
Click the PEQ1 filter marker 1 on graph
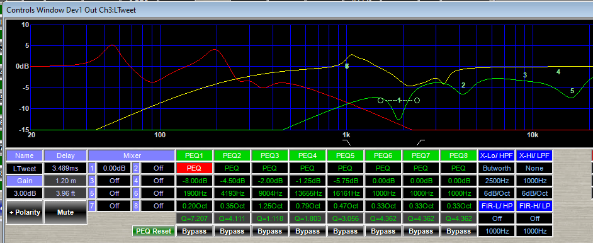click(398, 100)
